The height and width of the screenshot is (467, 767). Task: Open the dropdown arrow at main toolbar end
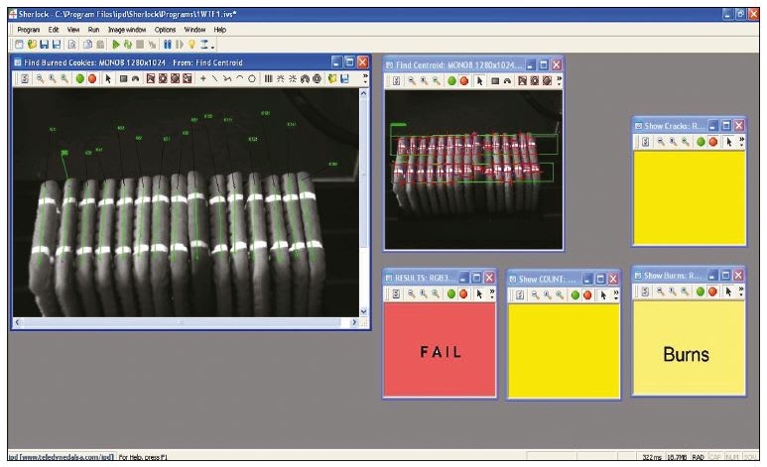coord(212,46)
